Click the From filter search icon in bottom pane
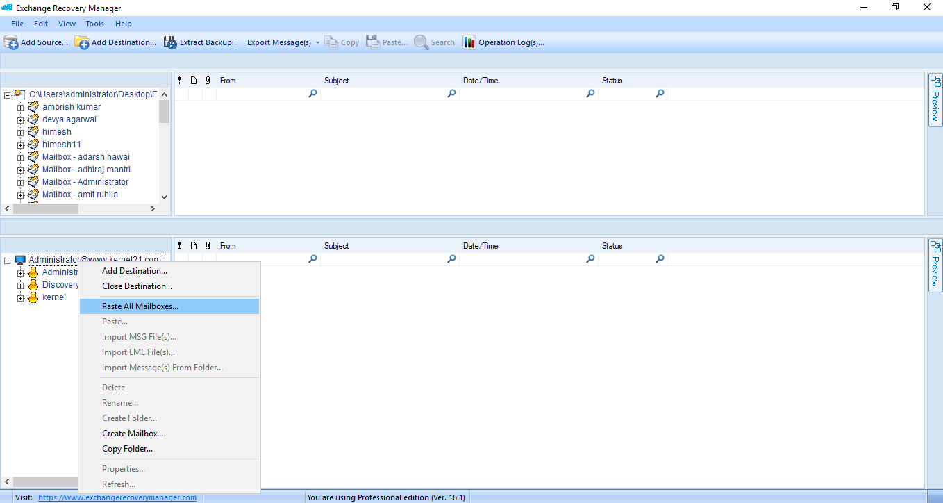 312,259
